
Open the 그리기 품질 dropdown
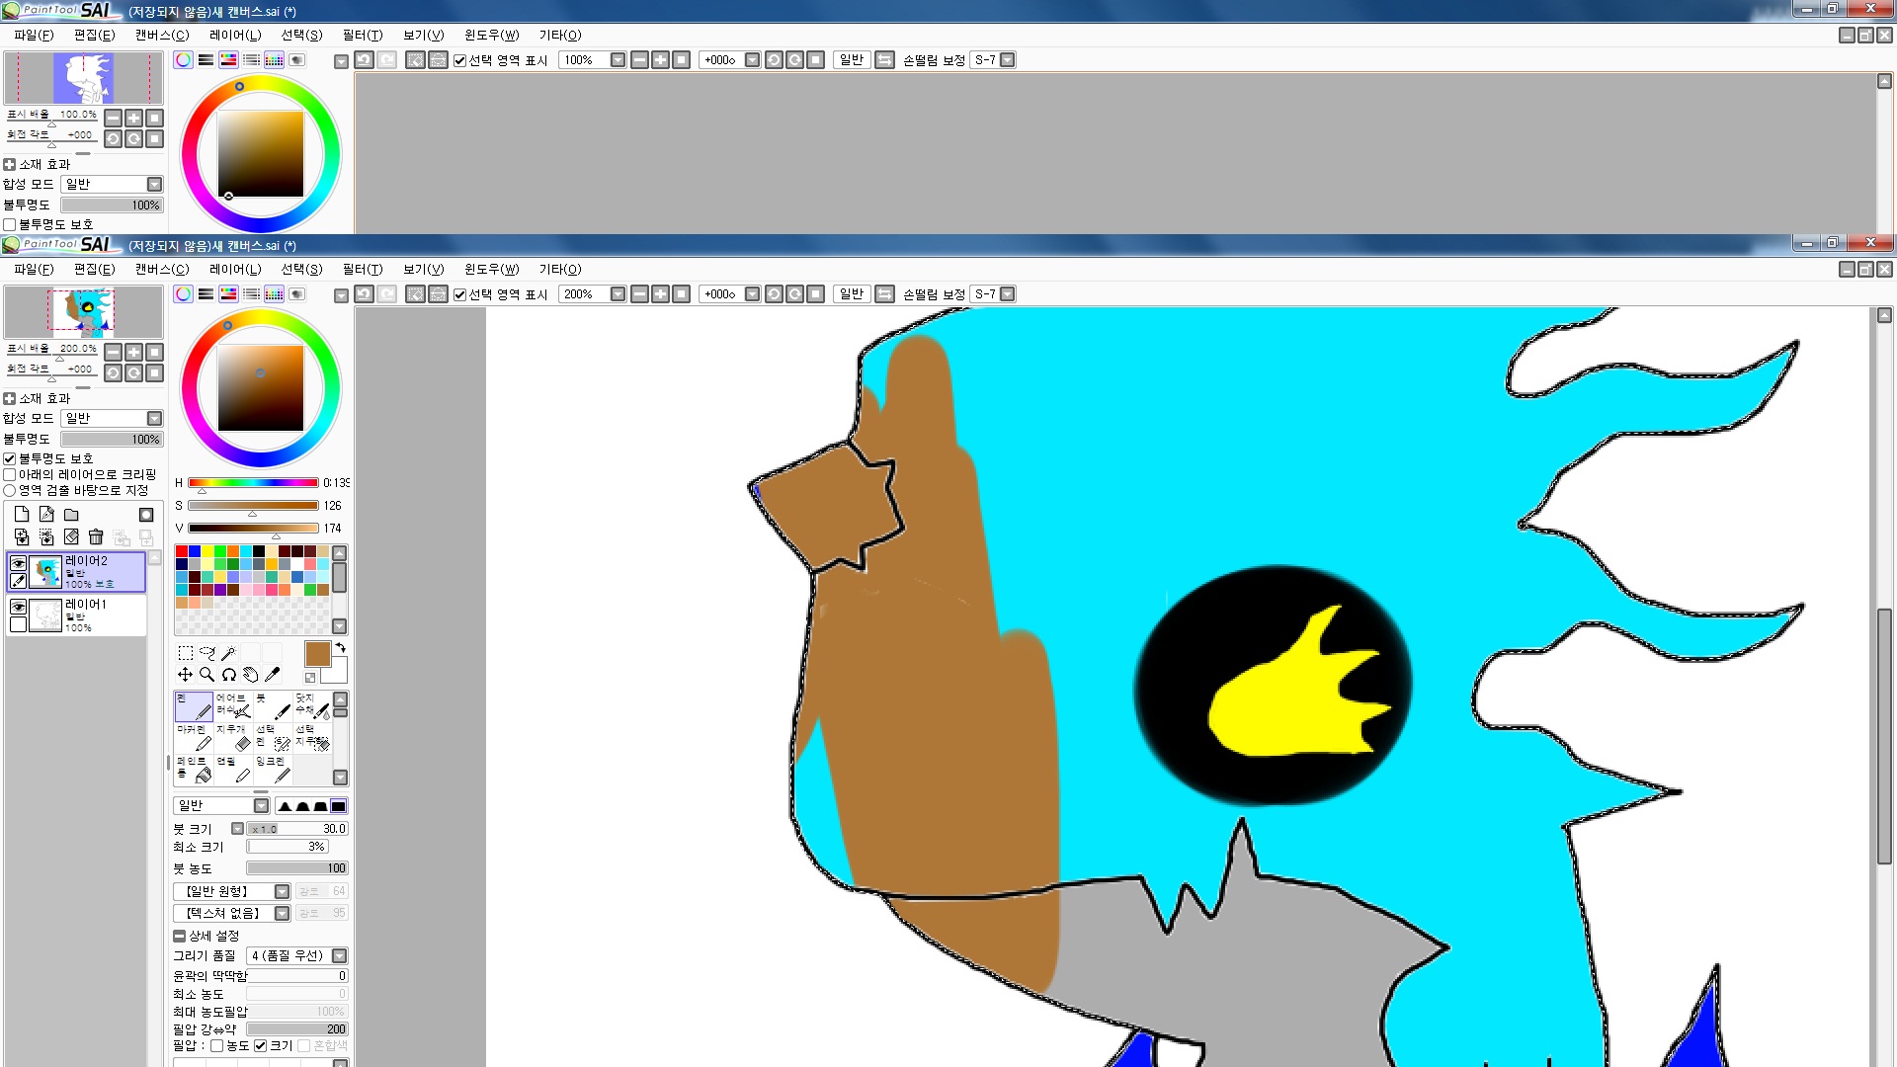(x=339, y=956)
